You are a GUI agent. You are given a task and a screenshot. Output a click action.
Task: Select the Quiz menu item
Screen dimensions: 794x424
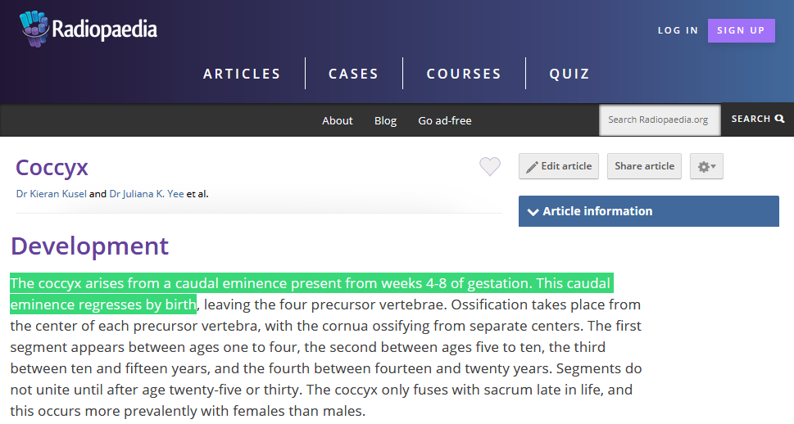[569, 74]
